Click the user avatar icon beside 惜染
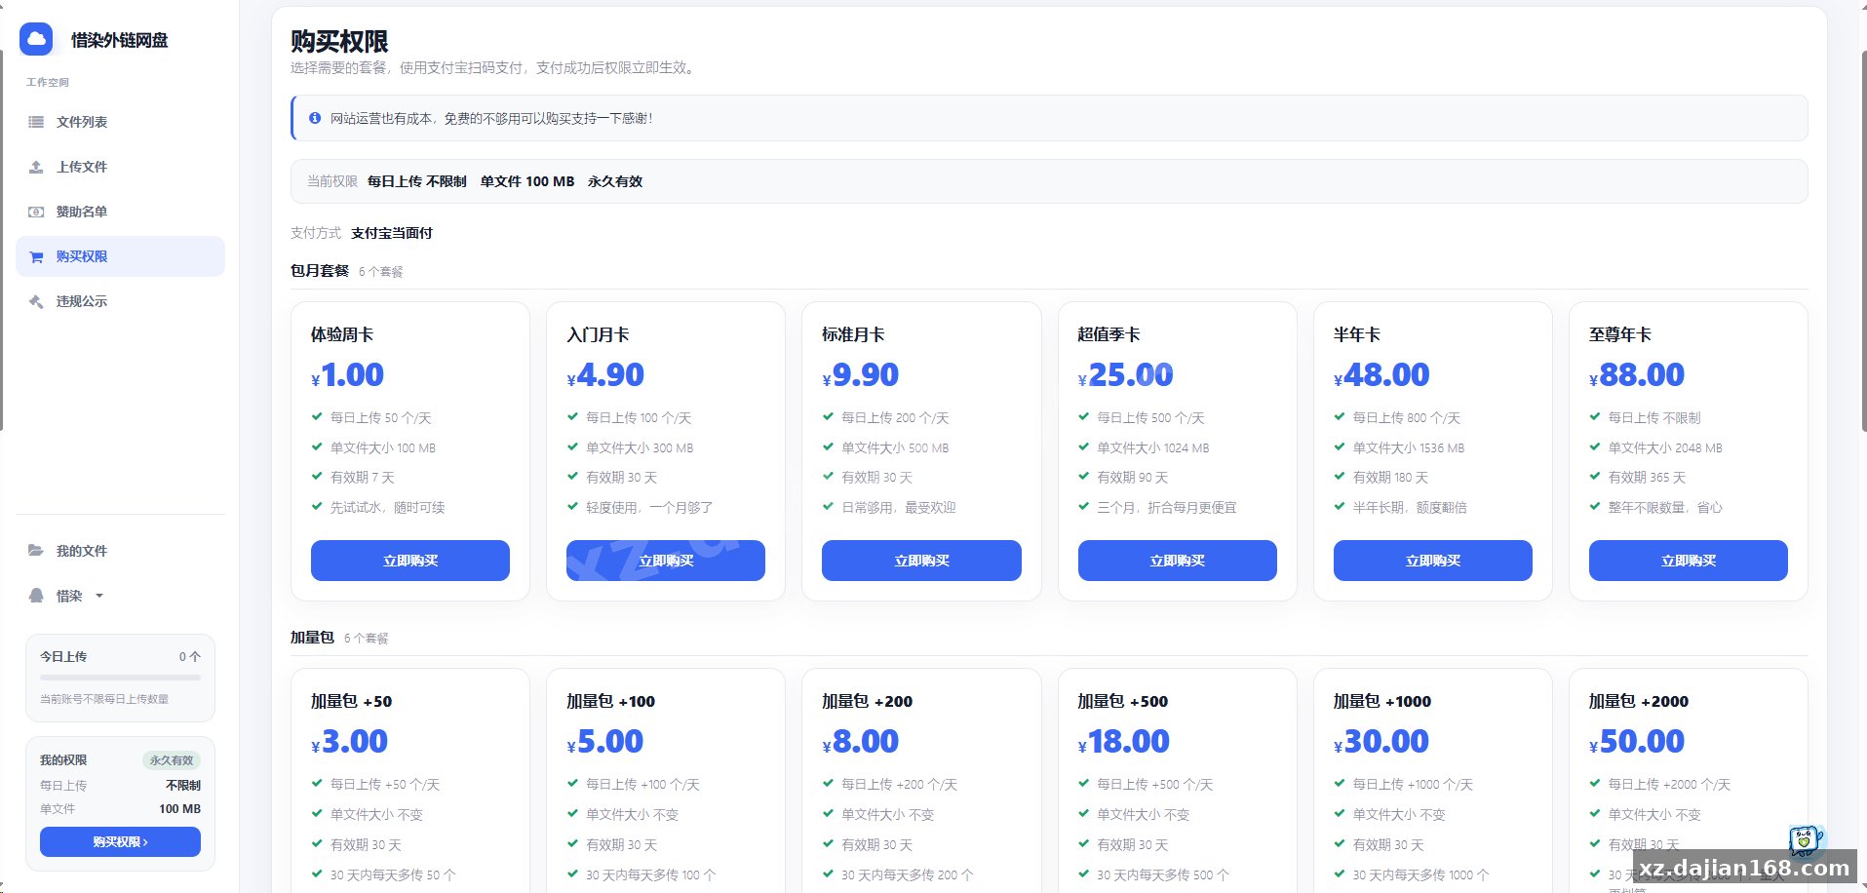Viewport: 1867px width, 893px height. [x=36, y=596]
